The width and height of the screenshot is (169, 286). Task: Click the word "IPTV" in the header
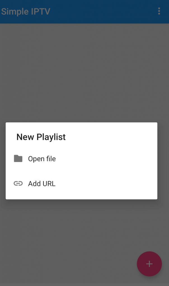coord(41,11)
